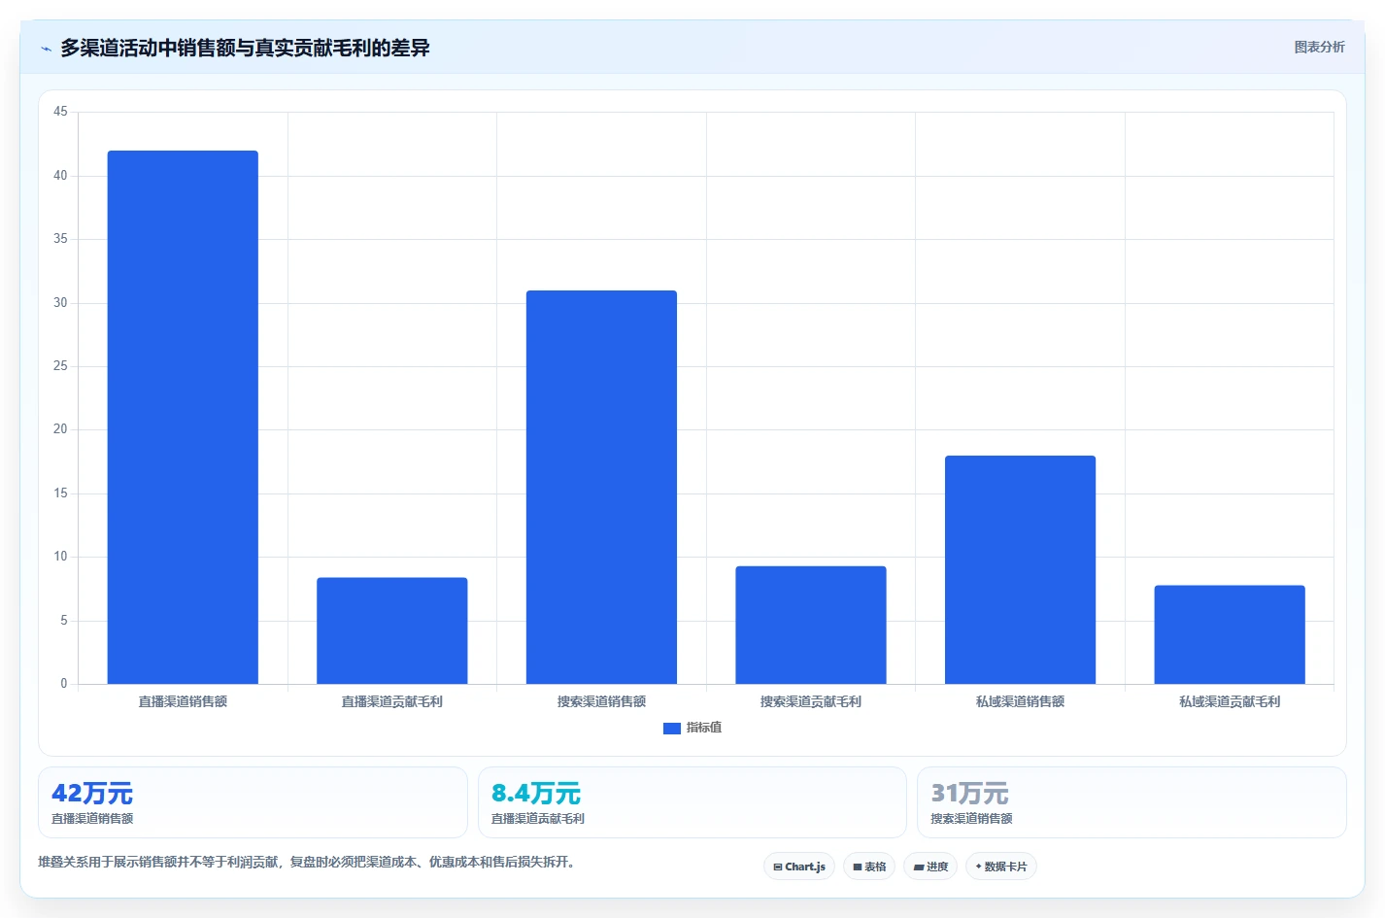This screenshot has height=918, width=1385.
Task: Click the x-axis label 搜索渠道销售额
Action: pos(601,701)
